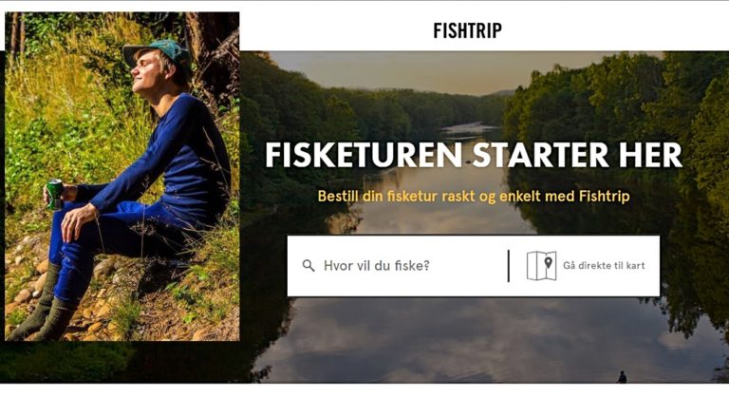
Task: Click the green can in the man's hand
Action: tap(55, 194)
